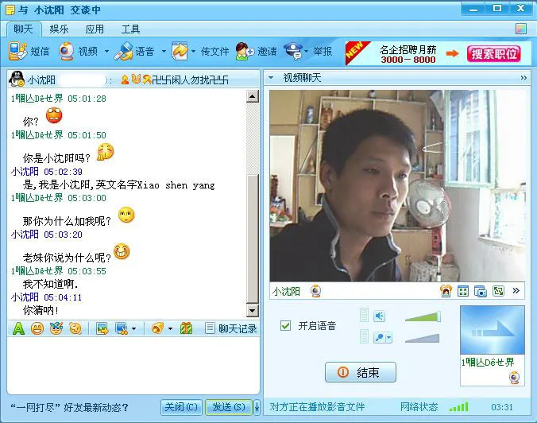Image resolution: width=537 pixels, height=423 pixels.
Task: Click the 邀请 invite icon
Action: [x=245, y=52]
